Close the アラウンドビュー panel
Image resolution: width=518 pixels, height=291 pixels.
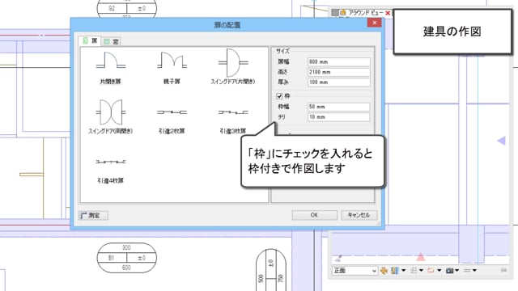(388, 13)
